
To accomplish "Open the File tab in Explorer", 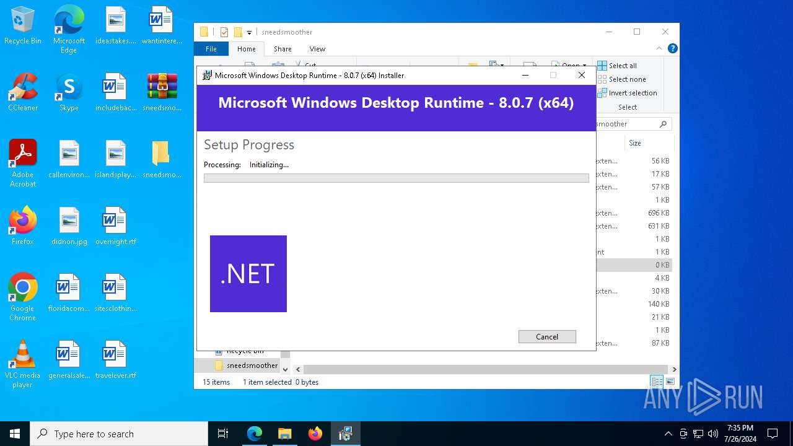I will tap(211, 49).
